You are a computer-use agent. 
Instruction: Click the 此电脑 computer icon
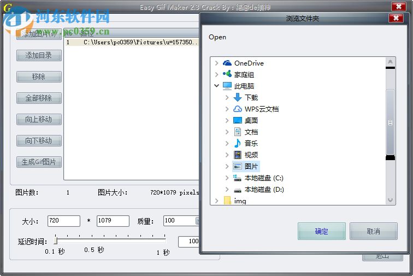click(227, 86)
